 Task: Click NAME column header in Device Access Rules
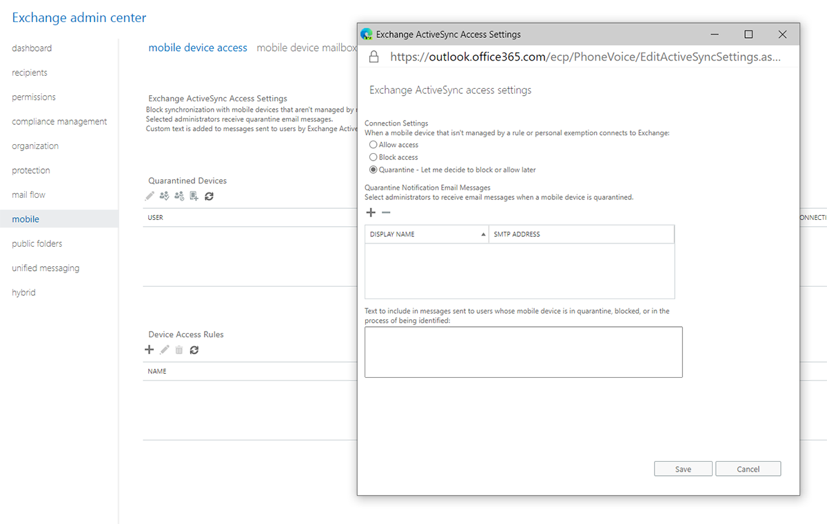157,372
